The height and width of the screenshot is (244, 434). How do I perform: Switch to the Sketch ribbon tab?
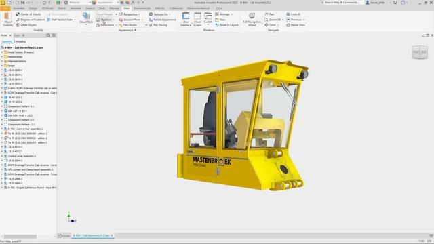click(62, 9)
